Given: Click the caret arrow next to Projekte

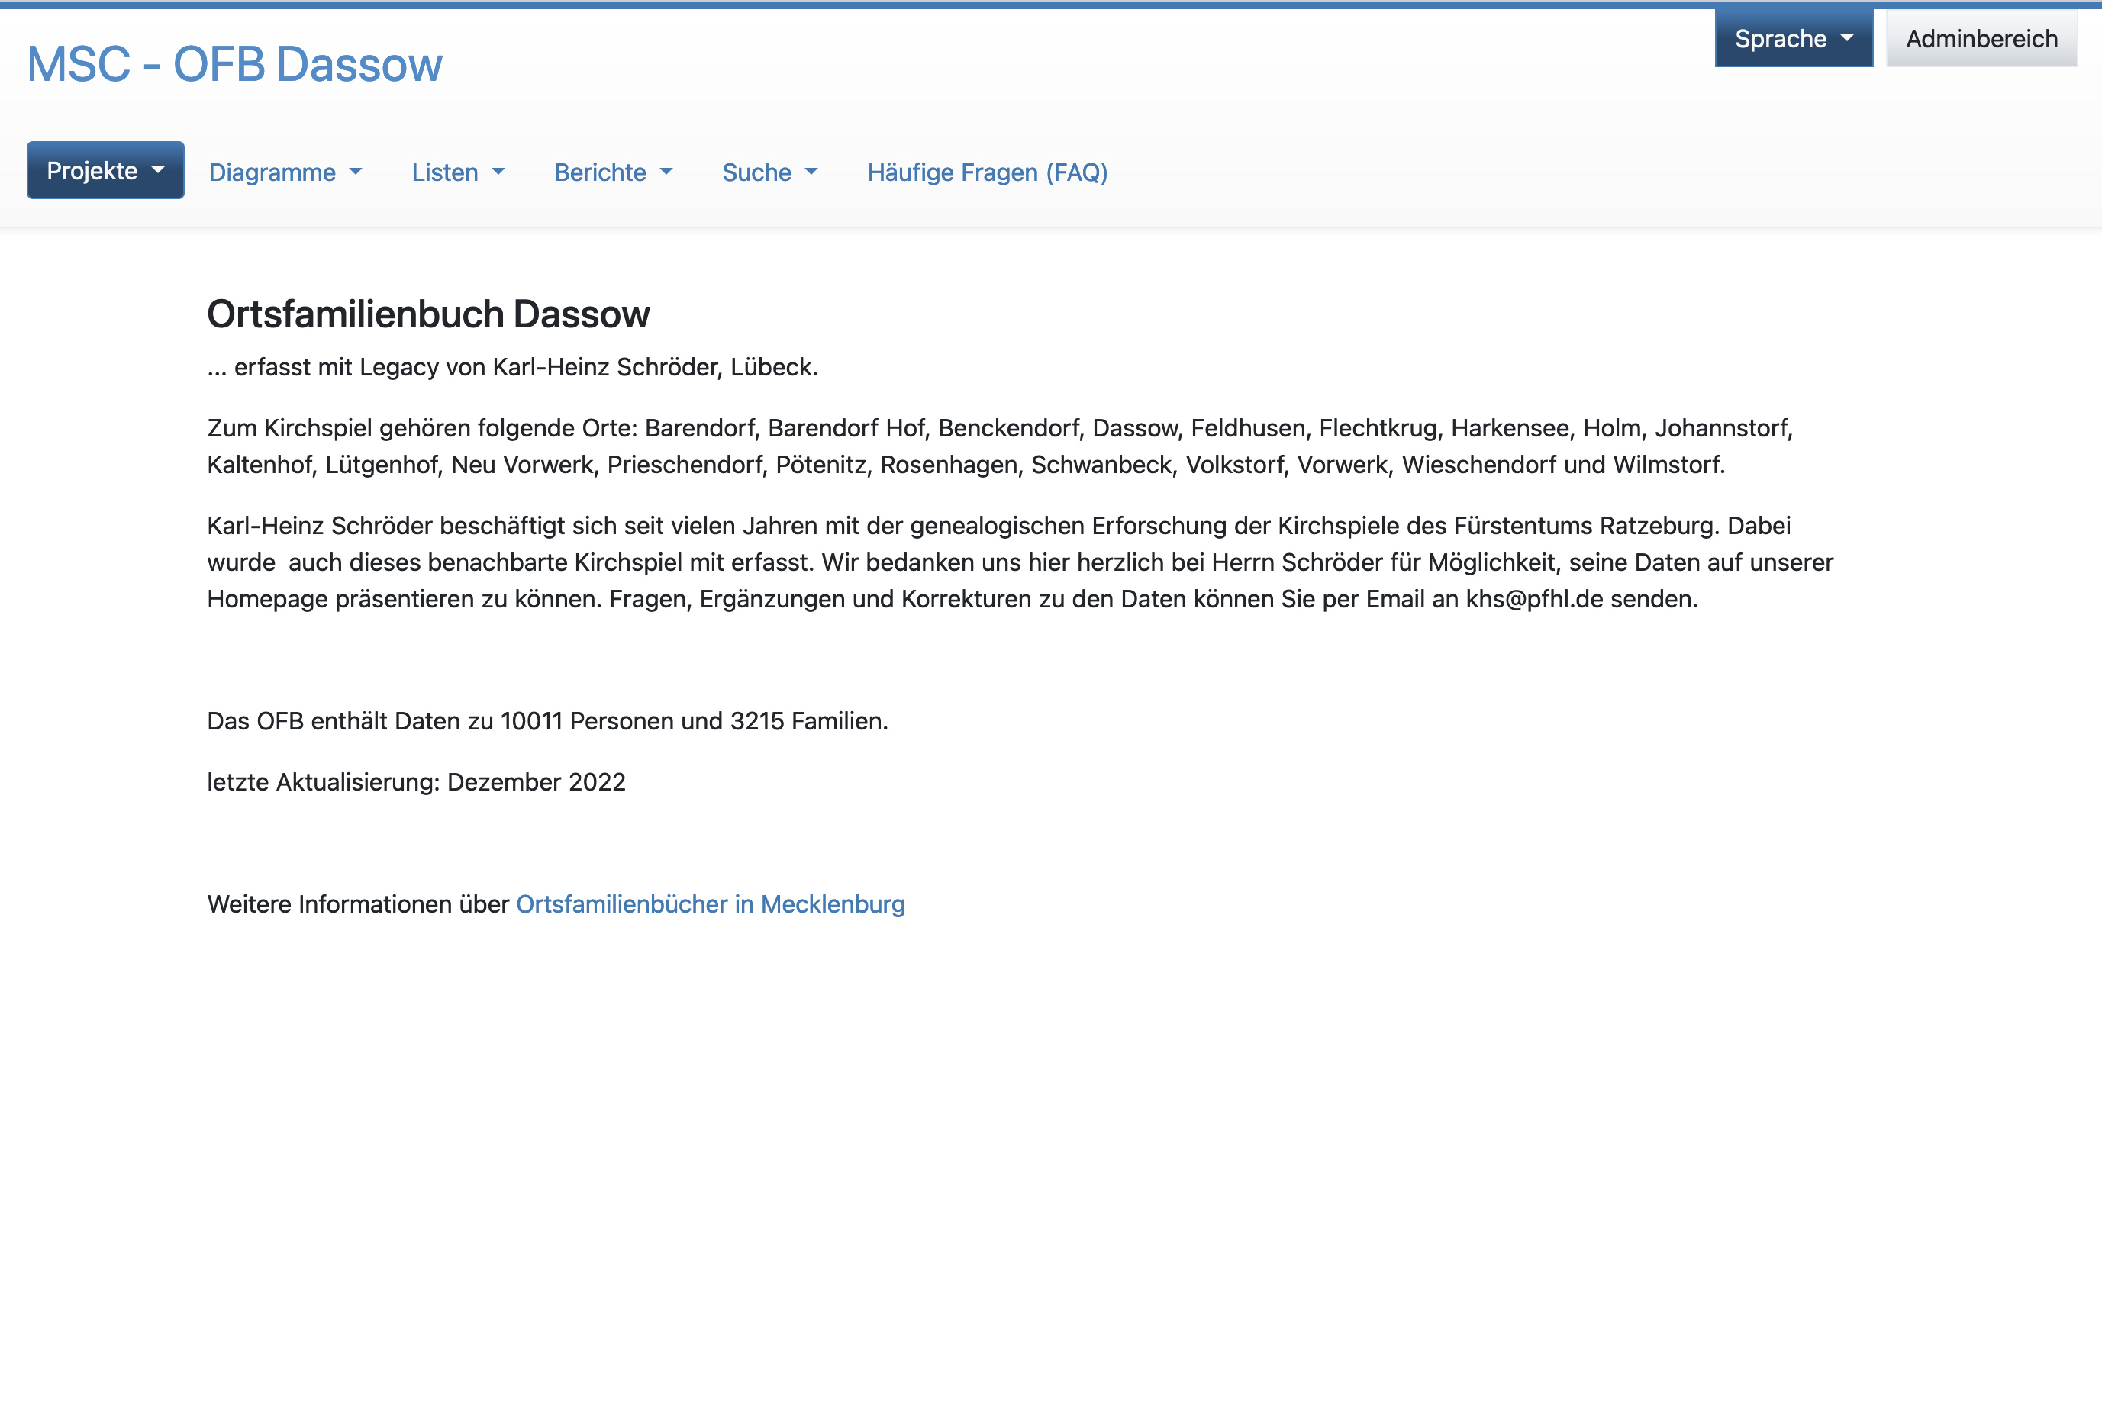Looking at the screenshot, I should (158, 169).
